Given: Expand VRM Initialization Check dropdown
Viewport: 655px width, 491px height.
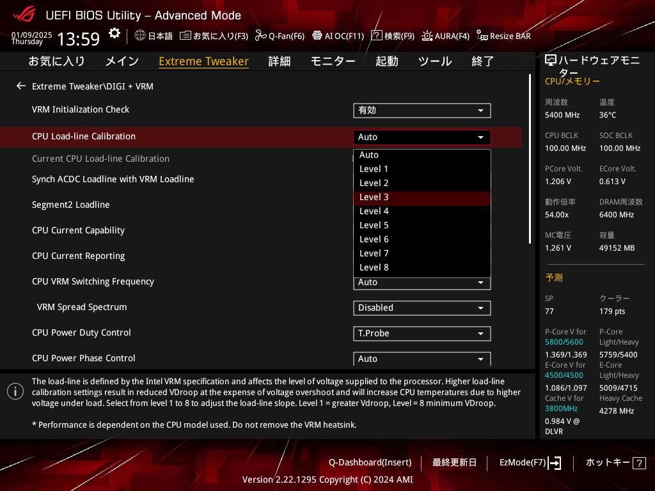Looking at the screenshot, I should click(422, 110).
